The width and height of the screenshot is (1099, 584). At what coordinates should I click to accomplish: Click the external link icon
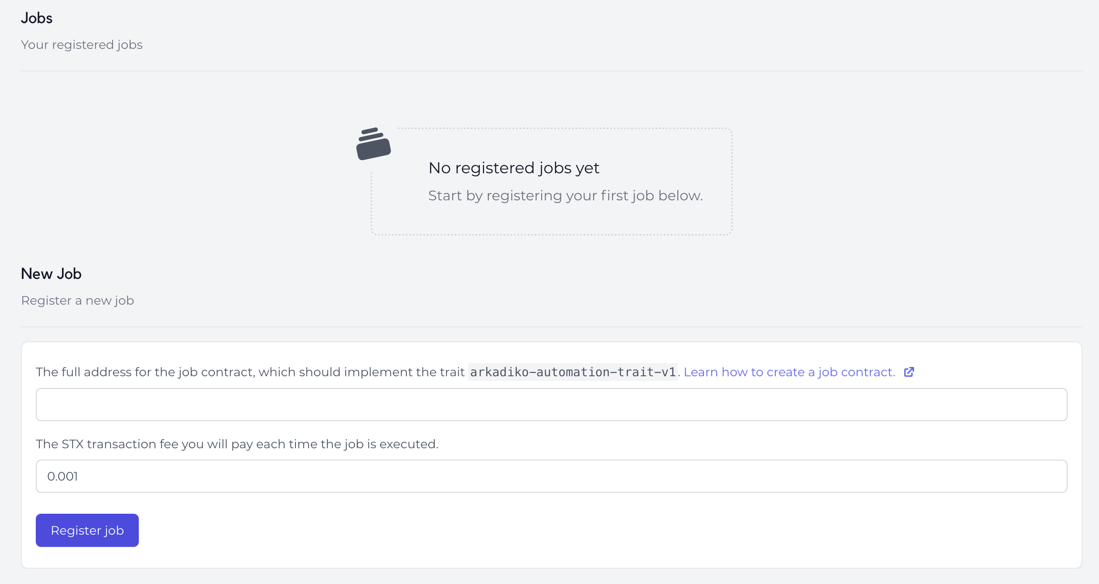[909, 372]
